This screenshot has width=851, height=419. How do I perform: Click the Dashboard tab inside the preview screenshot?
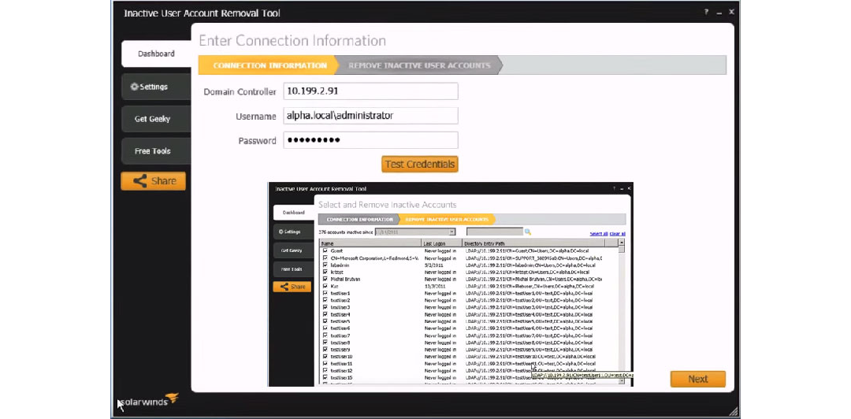pyautogui.click(x=294, y=213)
